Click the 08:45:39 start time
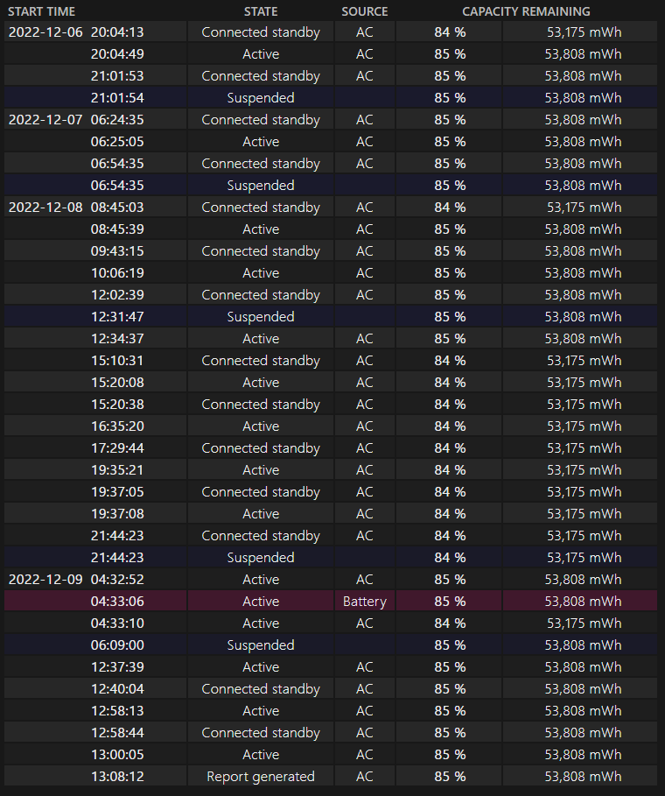Viewport: 665px width, 796px height. click(117, 229)
